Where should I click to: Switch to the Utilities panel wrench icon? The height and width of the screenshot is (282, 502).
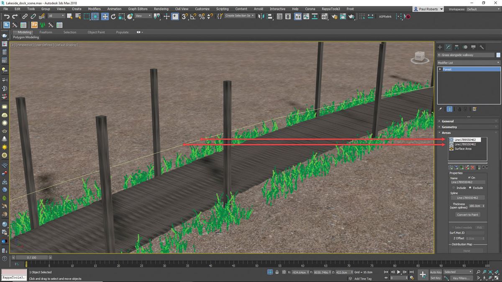[482, 47]
